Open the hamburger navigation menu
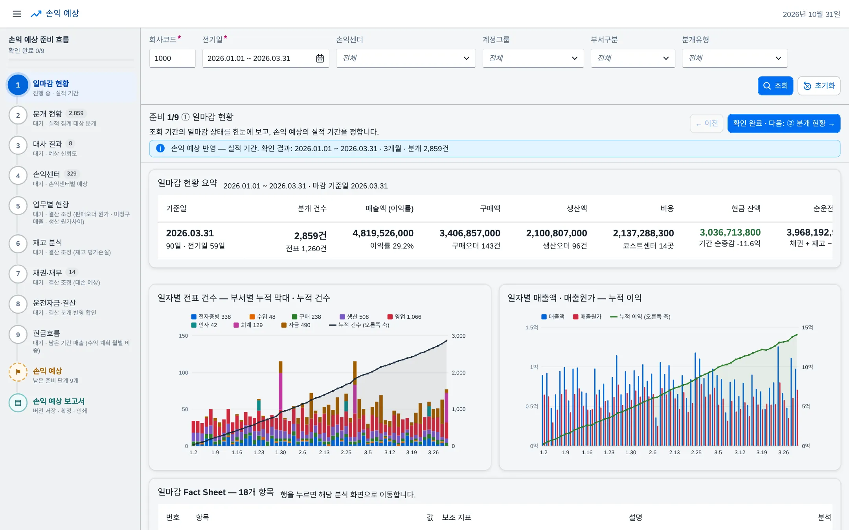The height and width of the screenshot is (530, 849). tap(17, 14)
